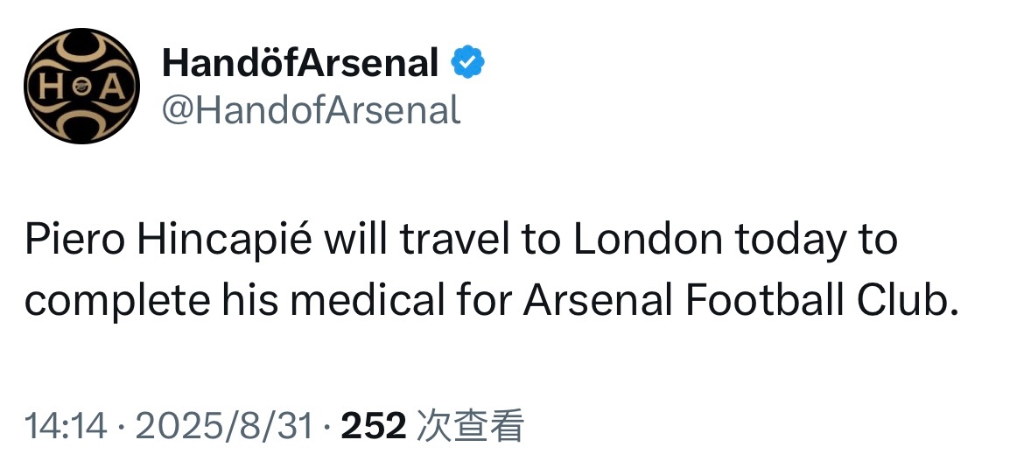Click the 2025/8/31 post date
Viewport: 1024px width, 475px height.
(225, 425)
